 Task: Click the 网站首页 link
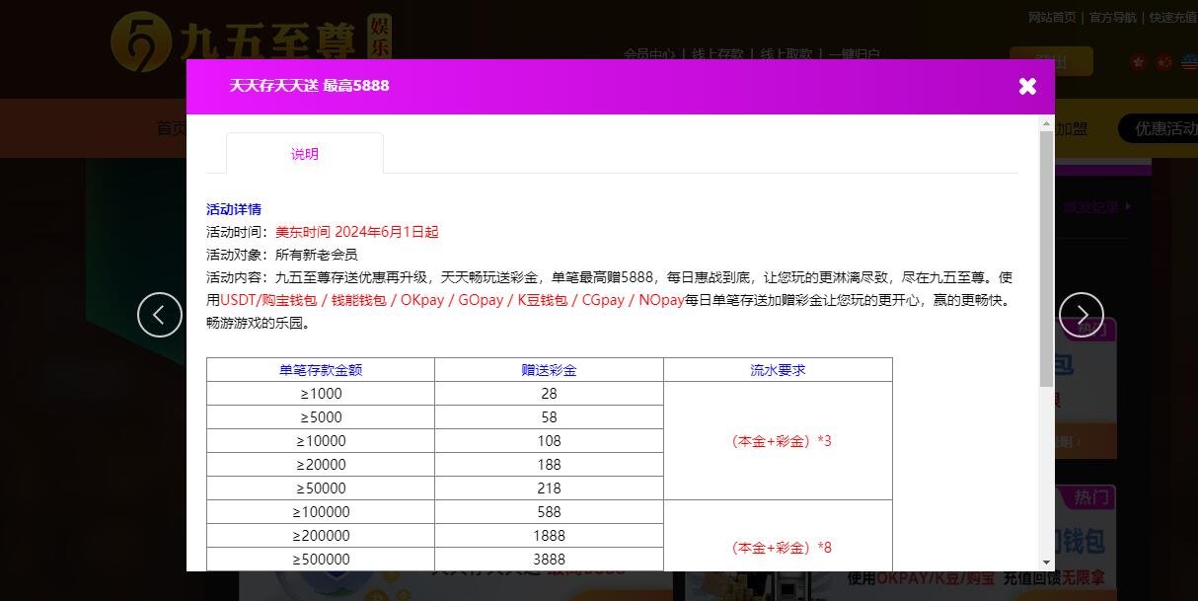1052,17
